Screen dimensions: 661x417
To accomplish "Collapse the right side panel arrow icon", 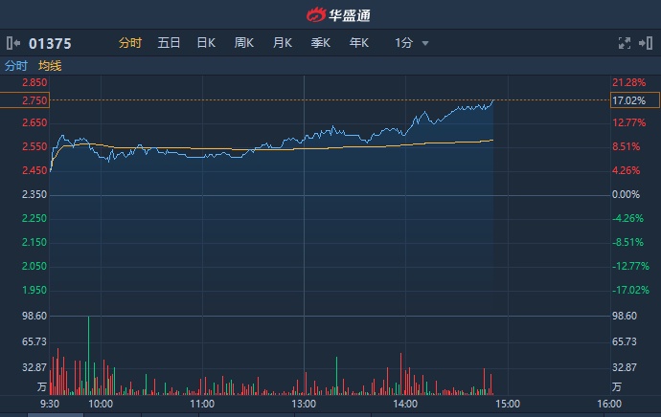I will [647, 43].
